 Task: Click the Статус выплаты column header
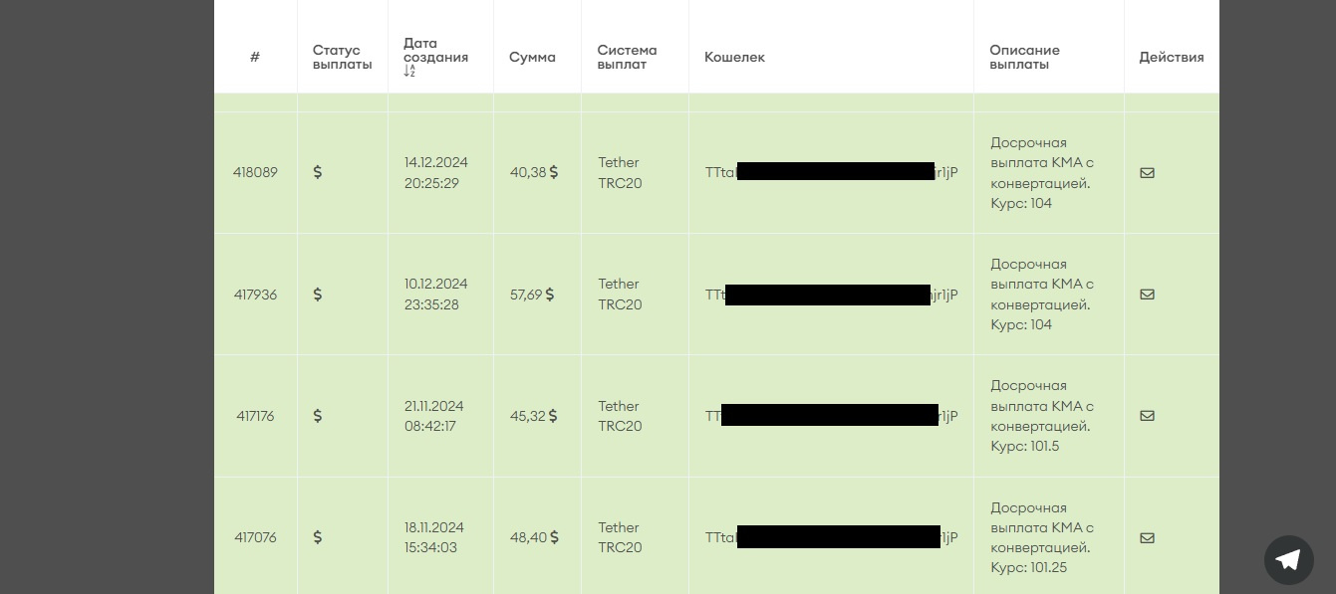point(342,58)
